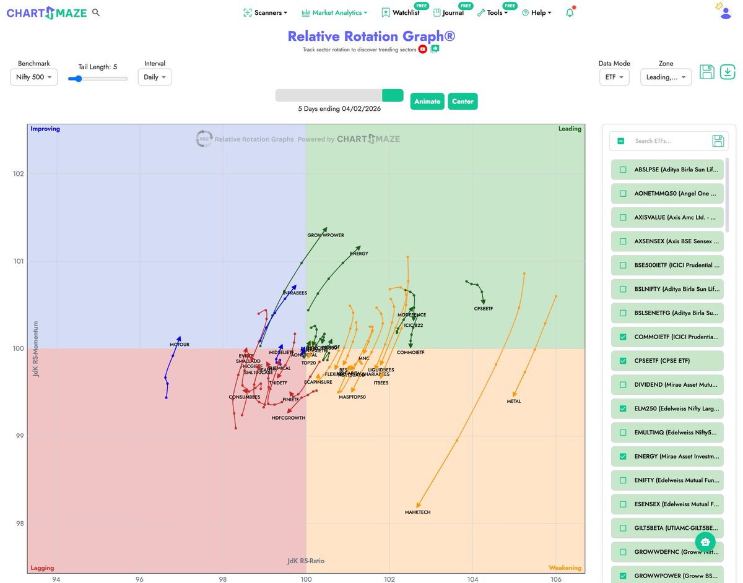Click the Journal notebook icon
This screenshot has width=743, height=583.
click(x=437, y=12)
